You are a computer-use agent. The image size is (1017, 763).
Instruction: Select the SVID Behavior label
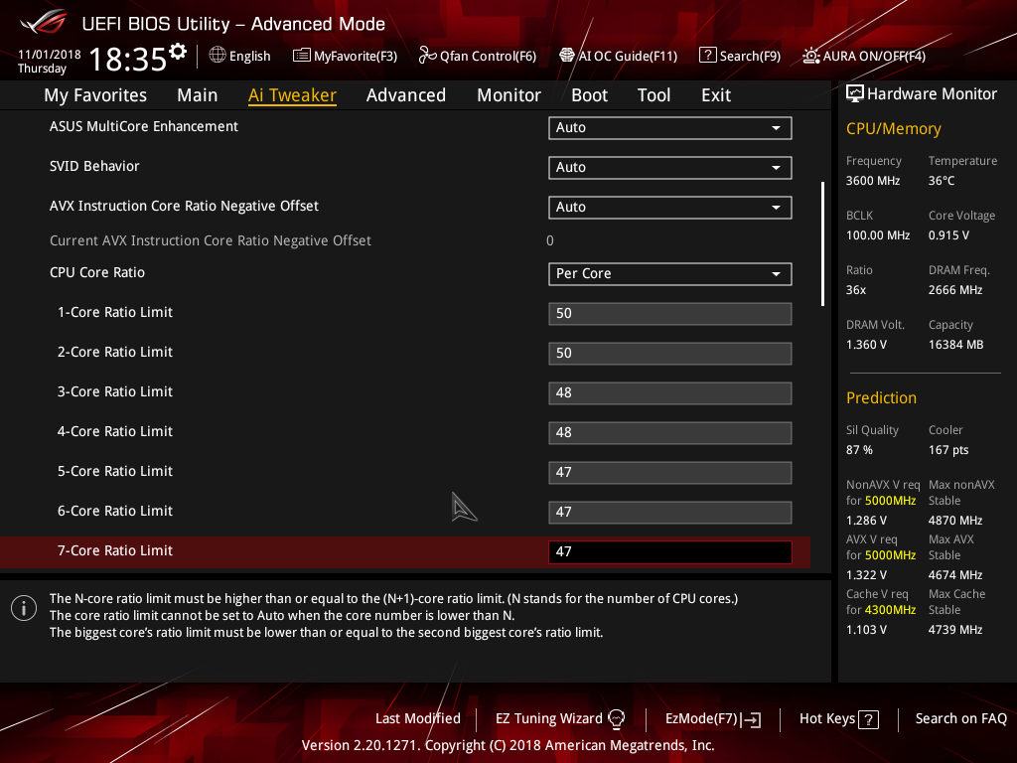click(94, 166)
